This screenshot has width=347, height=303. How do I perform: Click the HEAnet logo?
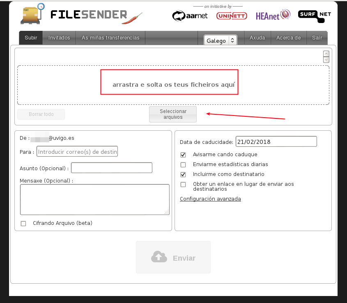pos(273,16)
